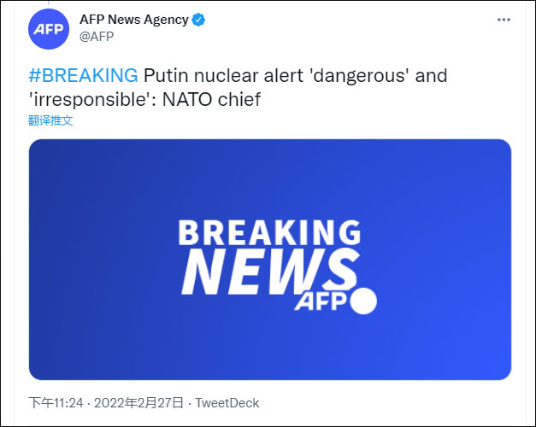Click the 2022年2月27日 date
The height and width of the screenshot is (427, 536).
pyautogui.click(x=141, y=403)
